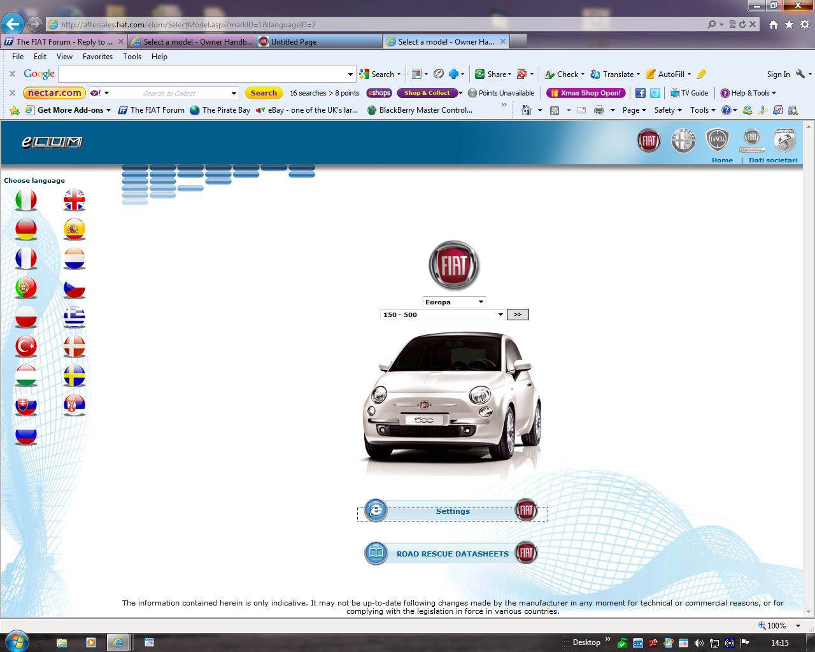Expand the Google search box dropdown arrow
Screen dimensions: 815x652
(350, 74)
